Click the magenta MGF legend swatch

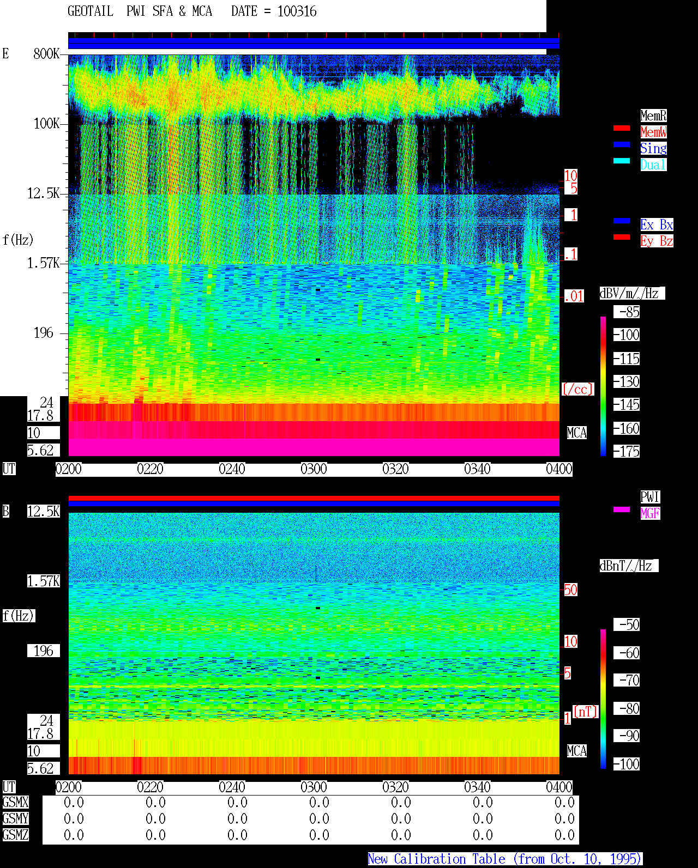click(622, 509)
